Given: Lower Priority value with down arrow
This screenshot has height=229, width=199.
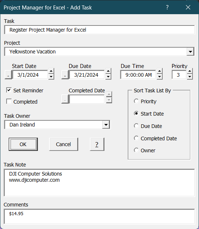Looking at the screenshot, I should coord(190,77).
